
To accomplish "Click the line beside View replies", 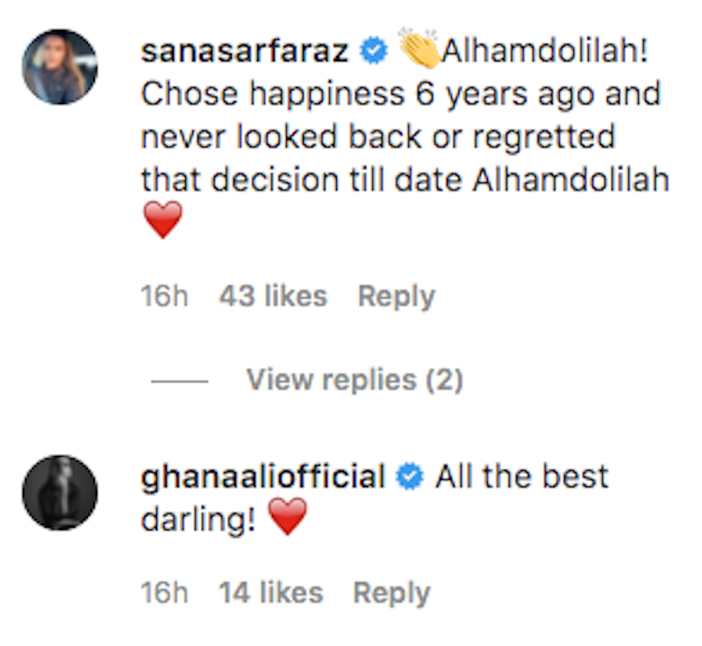I will click(179, 381).
